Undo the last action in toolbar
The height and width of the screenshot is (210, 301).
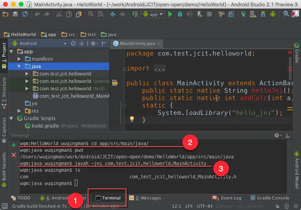(x=37, y=14)
